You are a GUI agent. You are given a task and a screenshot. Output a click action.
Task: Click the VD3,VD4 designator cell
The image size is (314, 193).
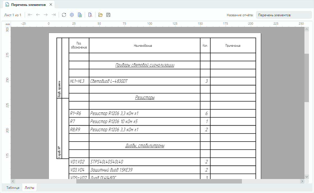(79, 170)
